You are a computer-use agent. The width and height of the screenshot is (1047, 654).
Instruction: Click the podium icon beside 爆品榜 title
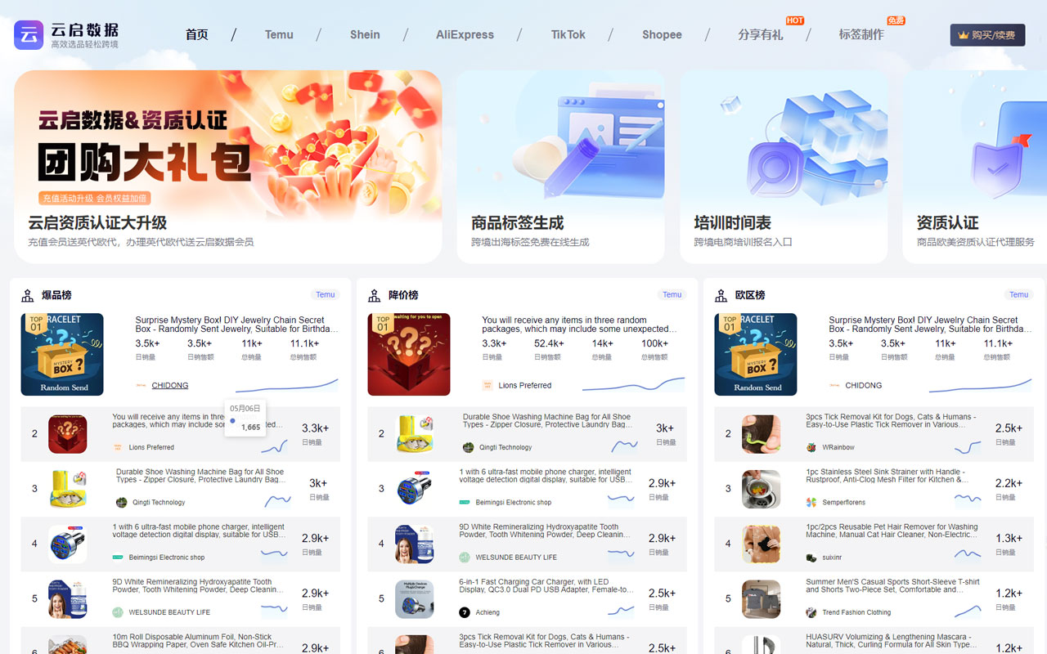25,294
